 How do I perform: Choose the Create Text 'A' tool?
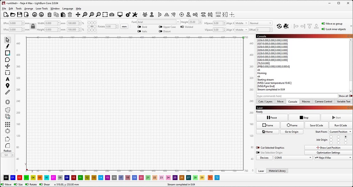[8, 79]
